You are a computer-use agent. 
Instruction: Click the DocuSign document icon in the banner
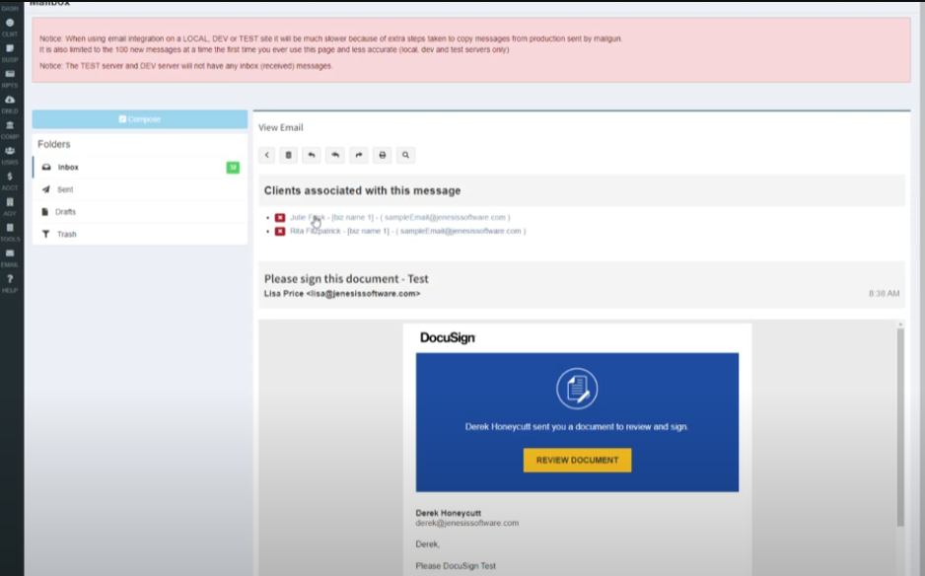click(x=577, y=389)
